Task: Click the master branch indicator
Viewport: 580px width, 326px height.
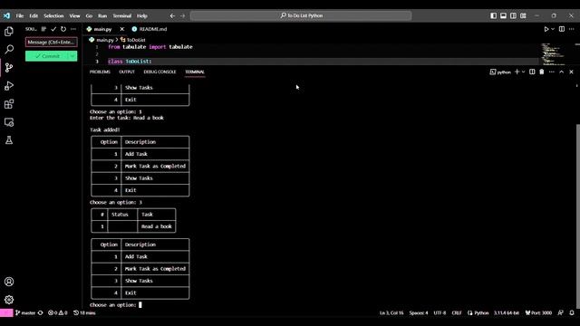Action: click(x=25, y=312)
